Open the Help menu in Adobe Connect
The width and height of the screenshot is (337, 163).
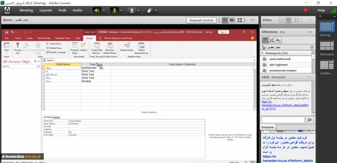pyautogui.click(x=321, y=10)
